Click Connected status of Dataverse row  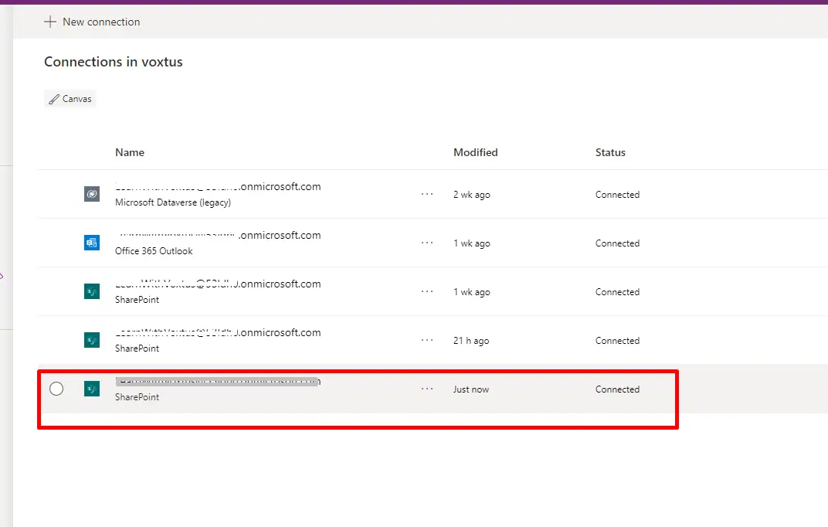point(617,194)
